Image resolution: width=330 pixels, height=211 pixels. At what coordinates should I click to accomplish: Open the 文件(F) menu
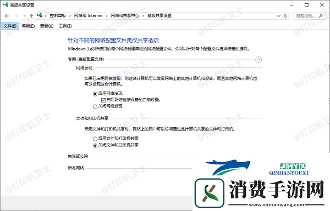click(x=10, y=26)
